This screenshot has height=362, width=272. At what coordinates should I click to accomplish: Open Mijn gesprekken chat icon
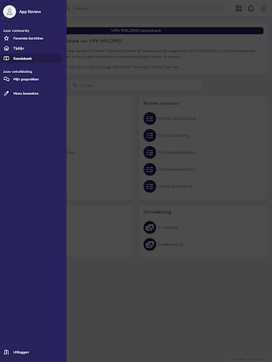[6, 79]
